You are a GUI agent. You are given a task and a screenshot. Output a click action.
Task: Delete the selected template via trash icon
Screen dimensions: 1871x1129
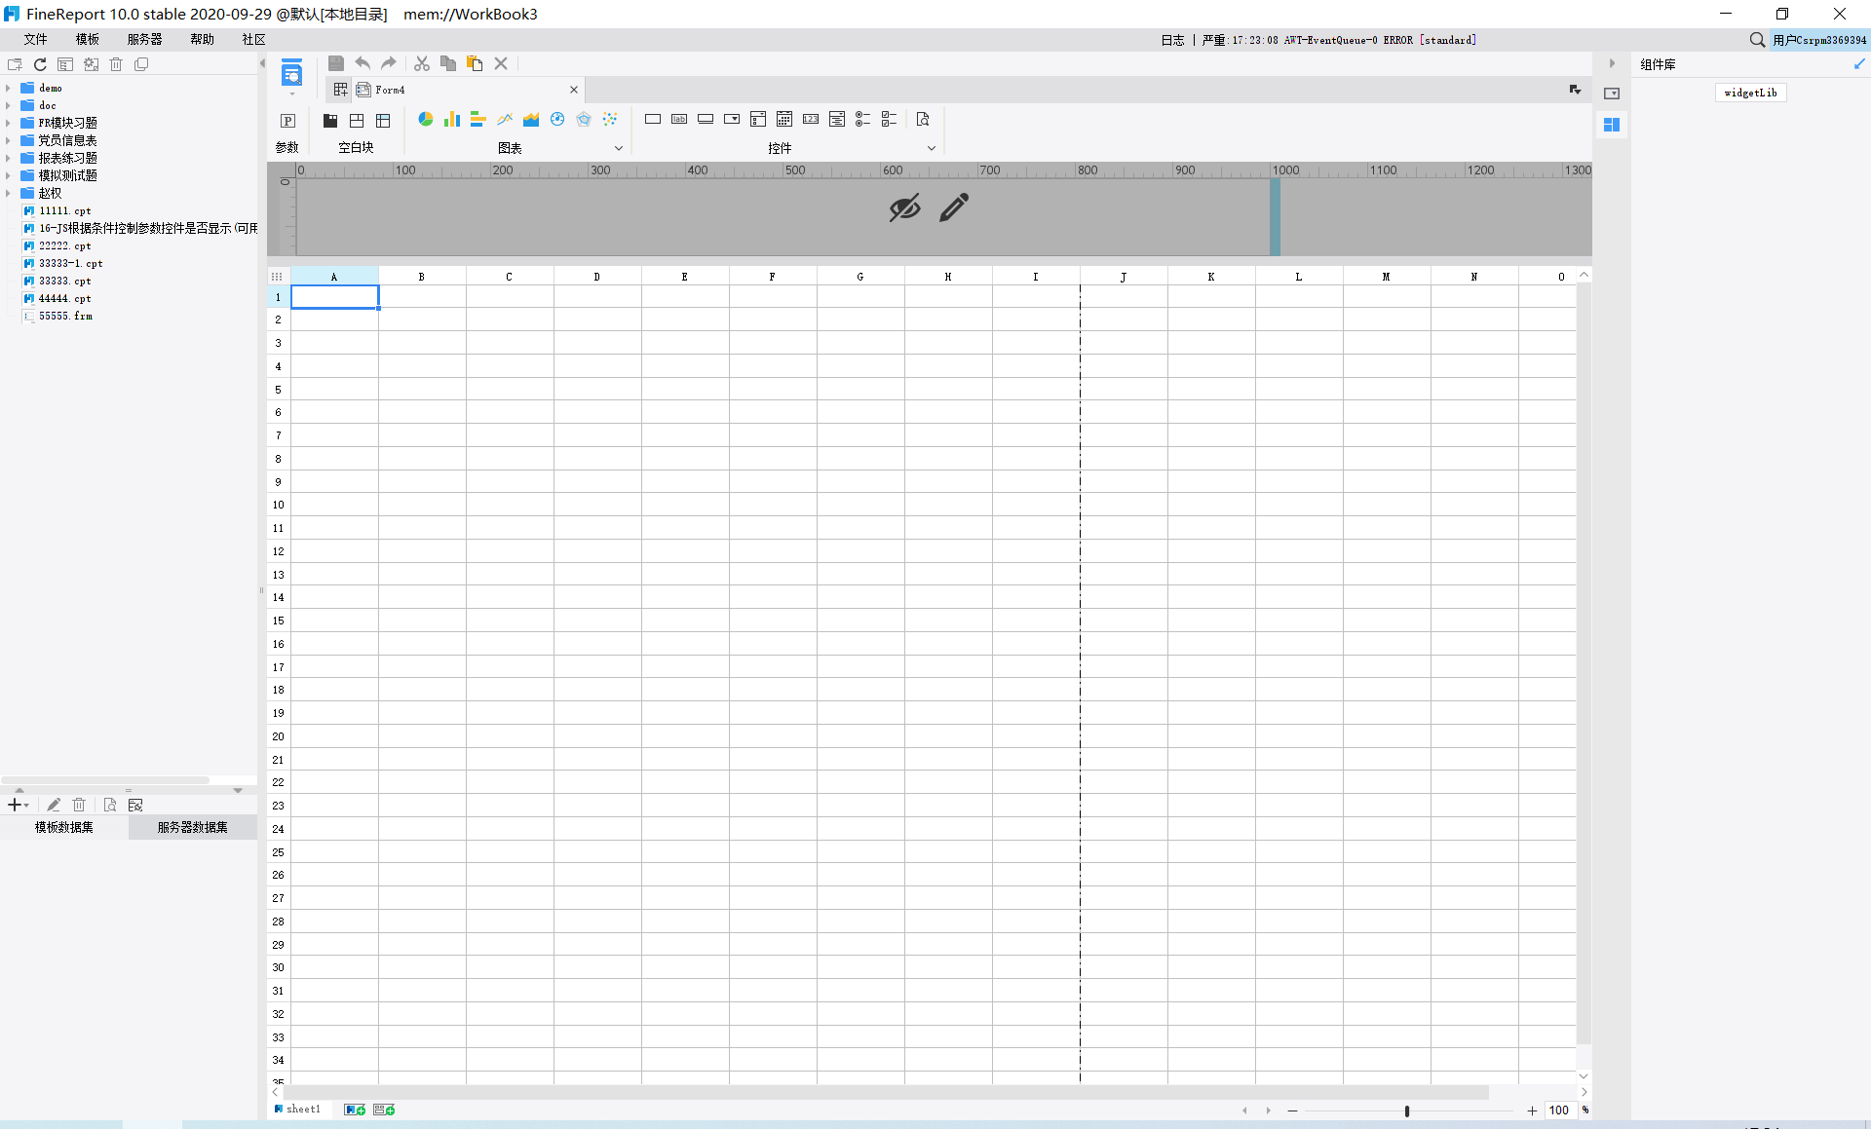(x=116, y=64)
